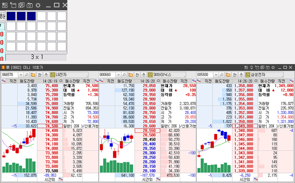Toggle the swap arrows beside SK하이닉스 시간외
Viewport: 295px width, 183px height.
point(158,179)
